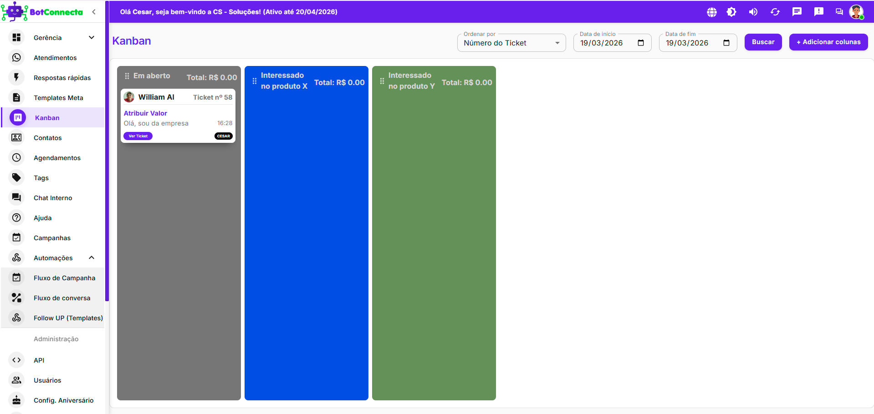Image resolution: width=874 pixels, height=414 pixels.
Task: Click drag handle of Em aberto column
Action: click(127, 76)
